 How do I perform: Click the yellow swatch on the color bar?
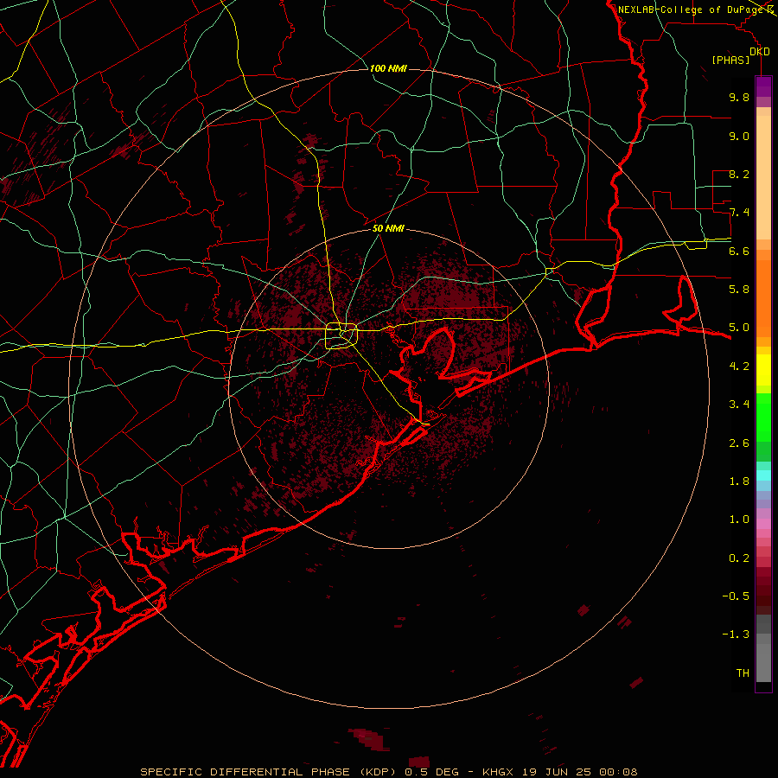point(763,370)
